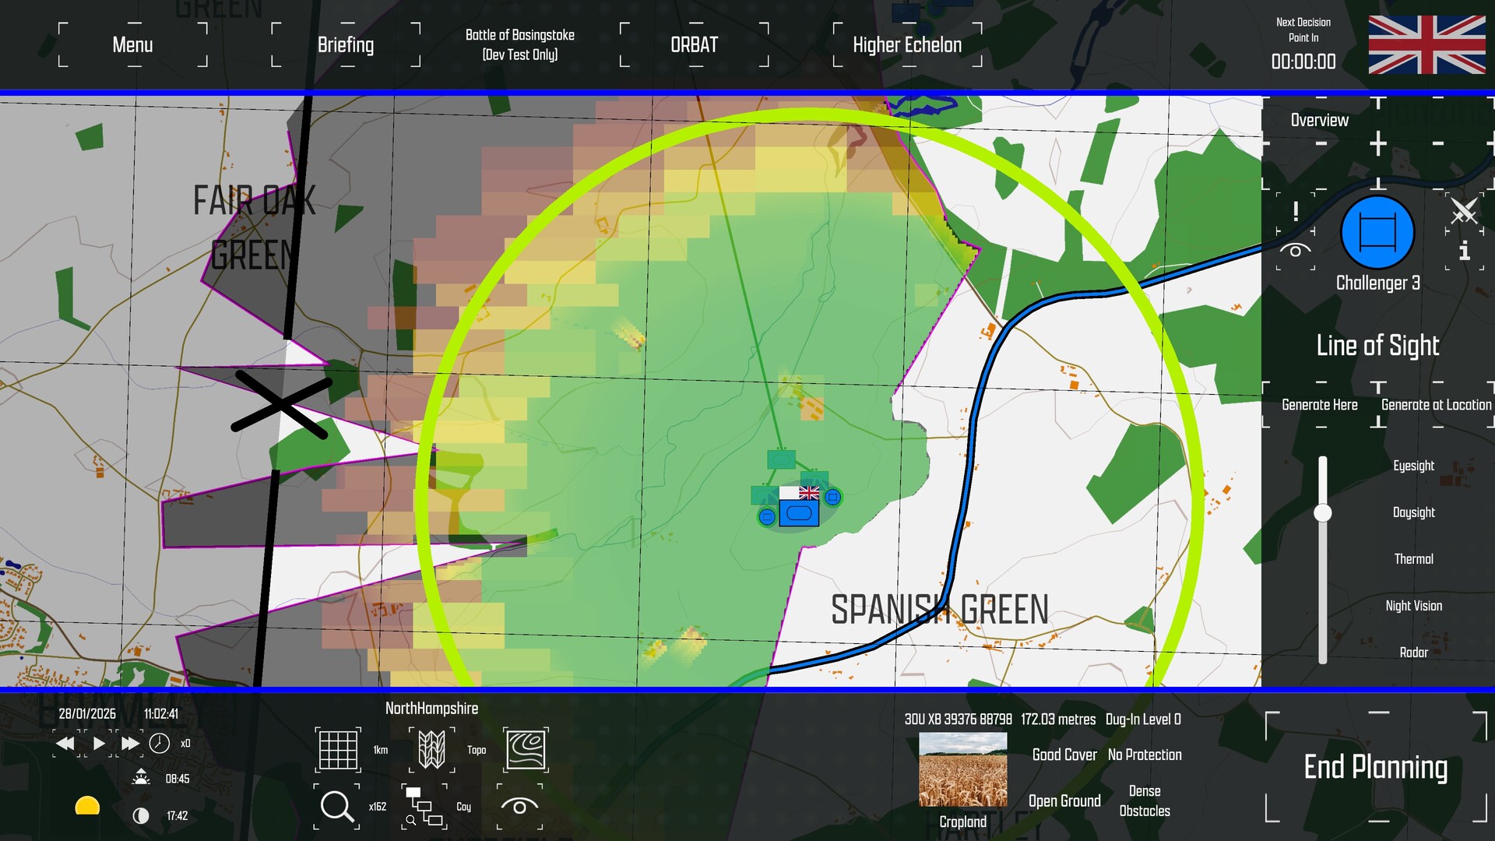The image size is (1495, 841).
Task: Select the blue tank unit on map
Action: (799, 513)
